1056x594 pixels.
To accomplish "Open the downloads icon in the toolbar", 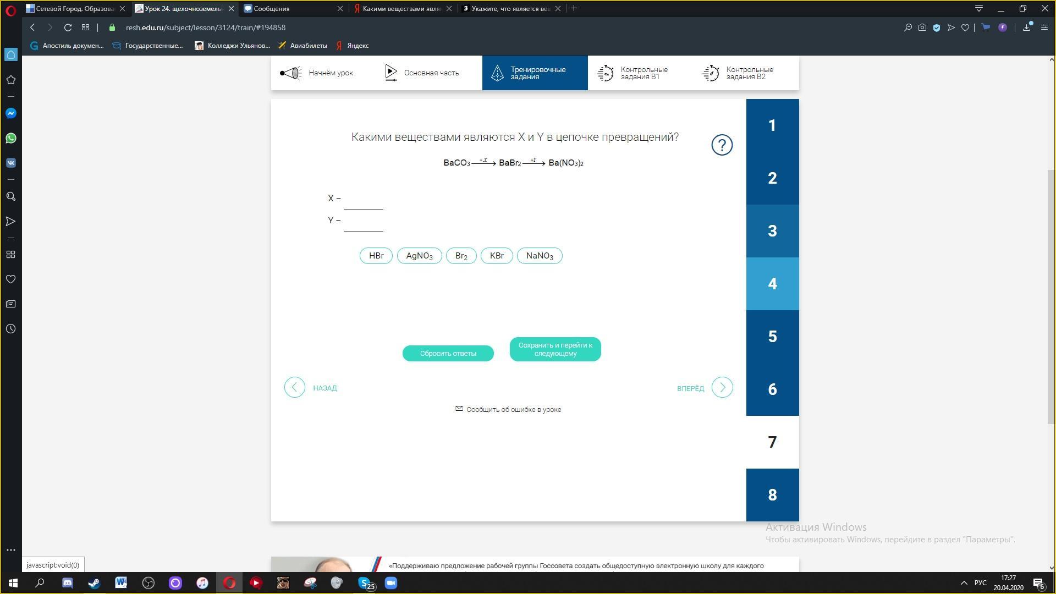I will click(1026, 28).
